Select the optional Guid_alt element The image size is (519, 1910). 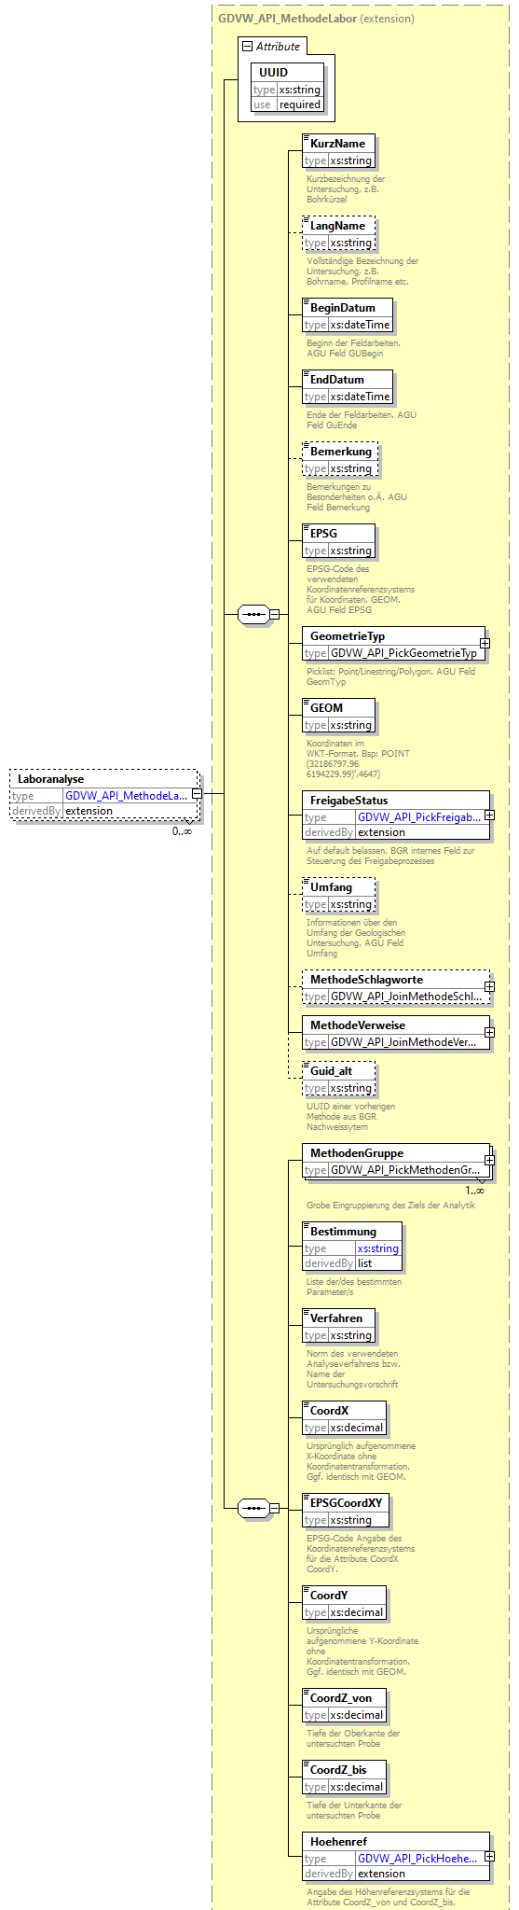[338, 1079]
